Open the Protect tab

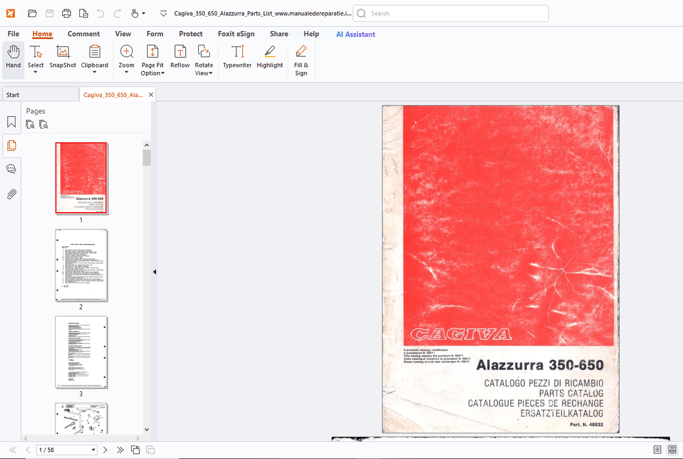[x=191, y=34]
